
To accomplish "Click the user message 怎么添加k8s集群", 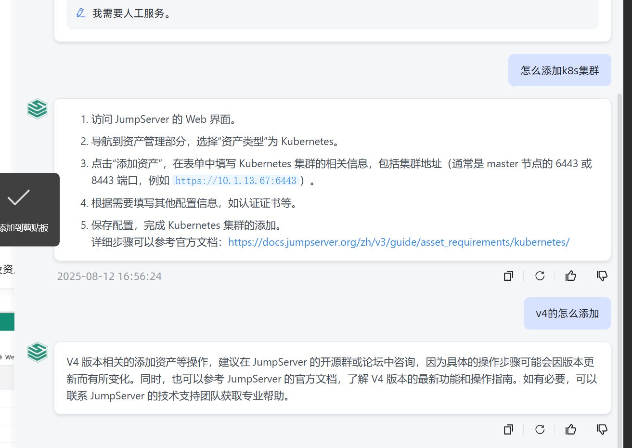I will point(560,70).
